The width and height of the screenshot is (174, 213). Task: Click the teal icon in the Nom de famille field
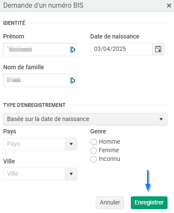point(73,80)
